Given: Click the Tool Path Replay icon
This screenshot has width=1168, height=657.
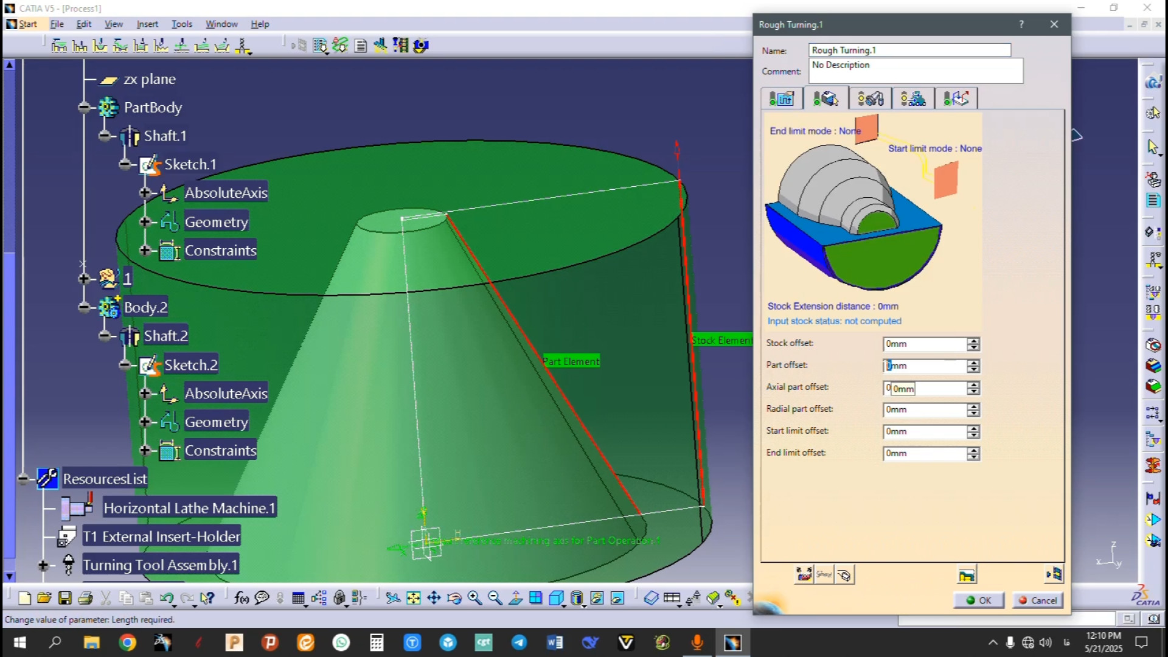Looking at the screenshot, I should click(804, 575).
